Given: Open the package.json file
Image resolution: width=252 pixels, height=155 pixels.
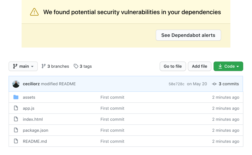Looking at the screenshot, I should tap(35, 131).
